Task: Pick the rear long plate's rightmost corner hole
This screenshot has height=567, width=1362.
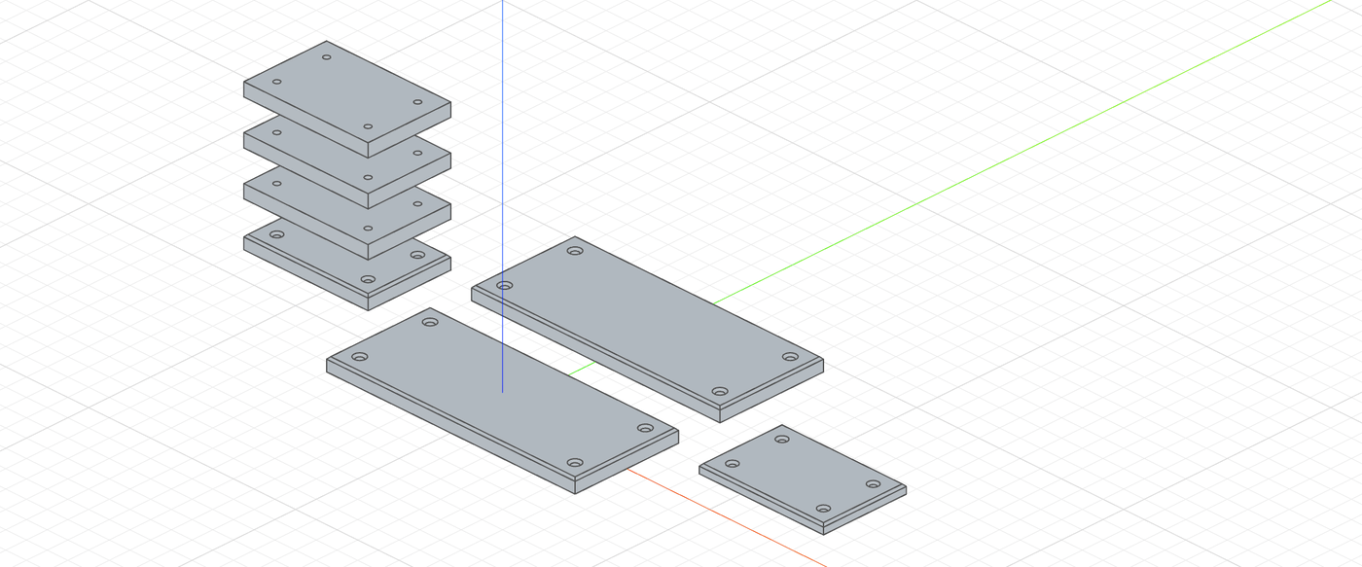Action: 790,357
